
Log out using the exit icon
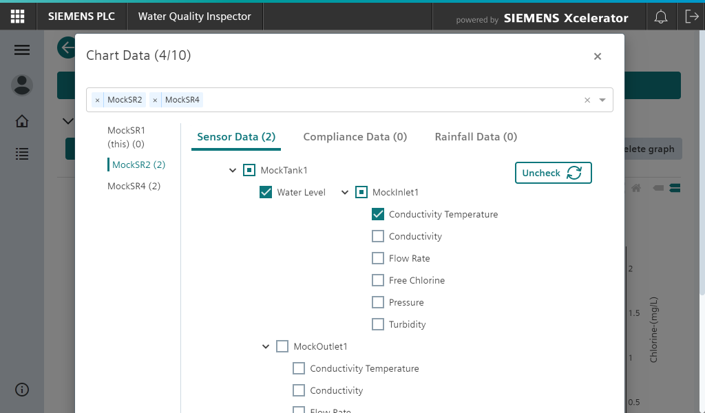click(692, 16)
